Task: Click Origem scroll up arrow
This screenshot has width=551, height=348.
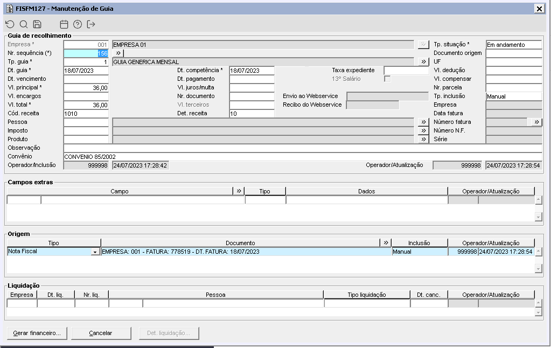Action: 538,252
